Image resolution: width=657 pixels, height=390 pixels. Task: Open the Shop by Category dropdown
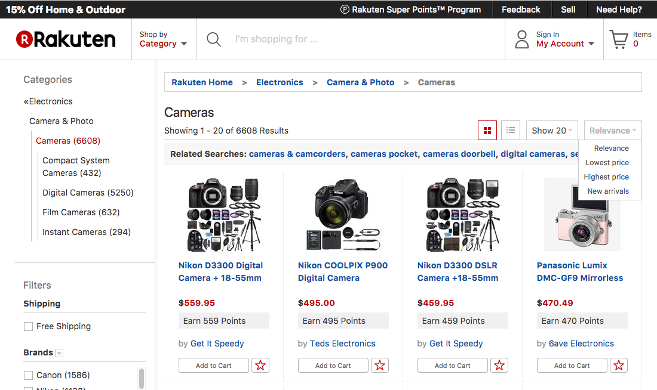tap(163, 39)
